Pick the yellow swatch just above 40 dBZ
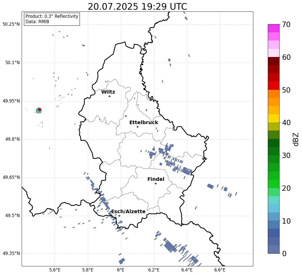Viewport: 302px width, 275px height. pos(273,118)
